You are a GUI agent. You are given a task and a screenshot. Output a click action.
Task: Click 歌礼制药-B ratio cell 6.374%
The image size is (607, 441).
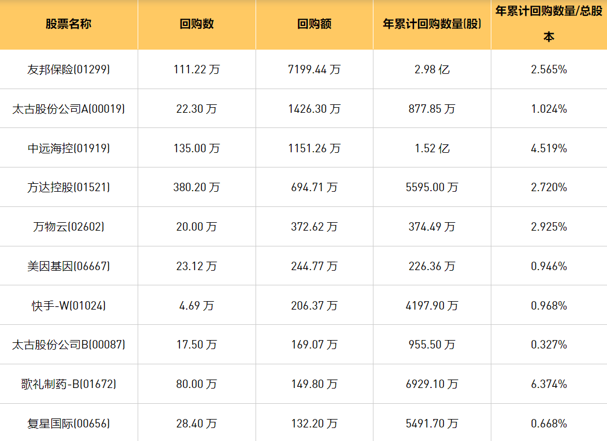click(x=548, y=384)
